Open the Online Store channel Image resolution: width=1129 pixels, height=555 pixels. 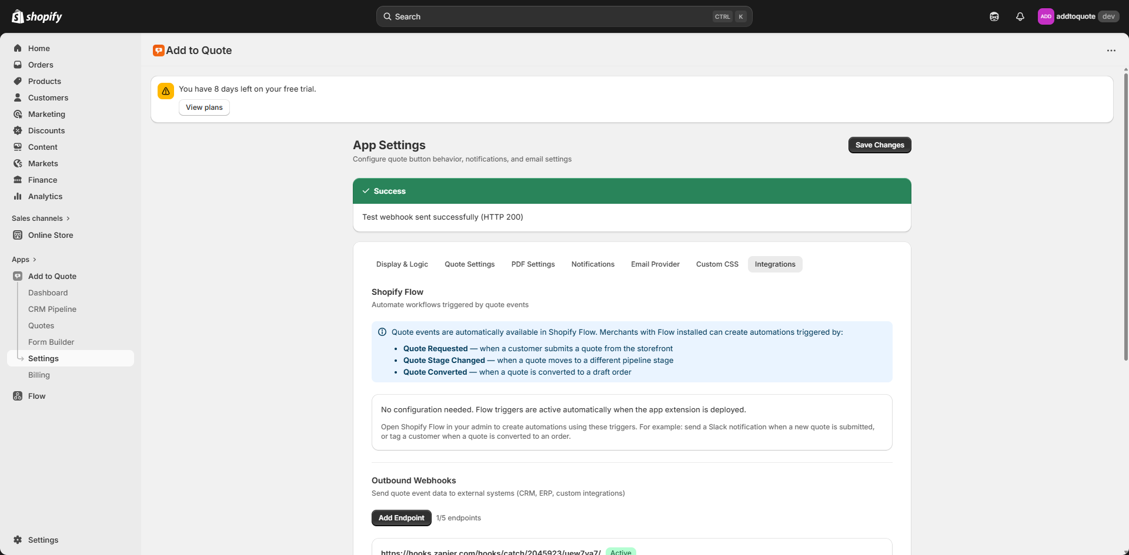coord(50,235)
